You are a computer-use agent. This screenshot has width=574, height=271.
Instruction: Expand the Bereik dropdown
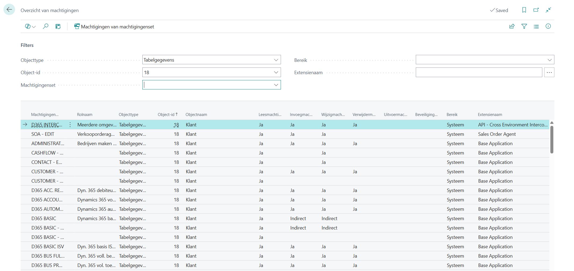click(549, 60)
